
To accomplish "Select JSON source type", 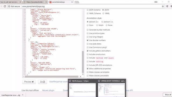I will [103, 10].
